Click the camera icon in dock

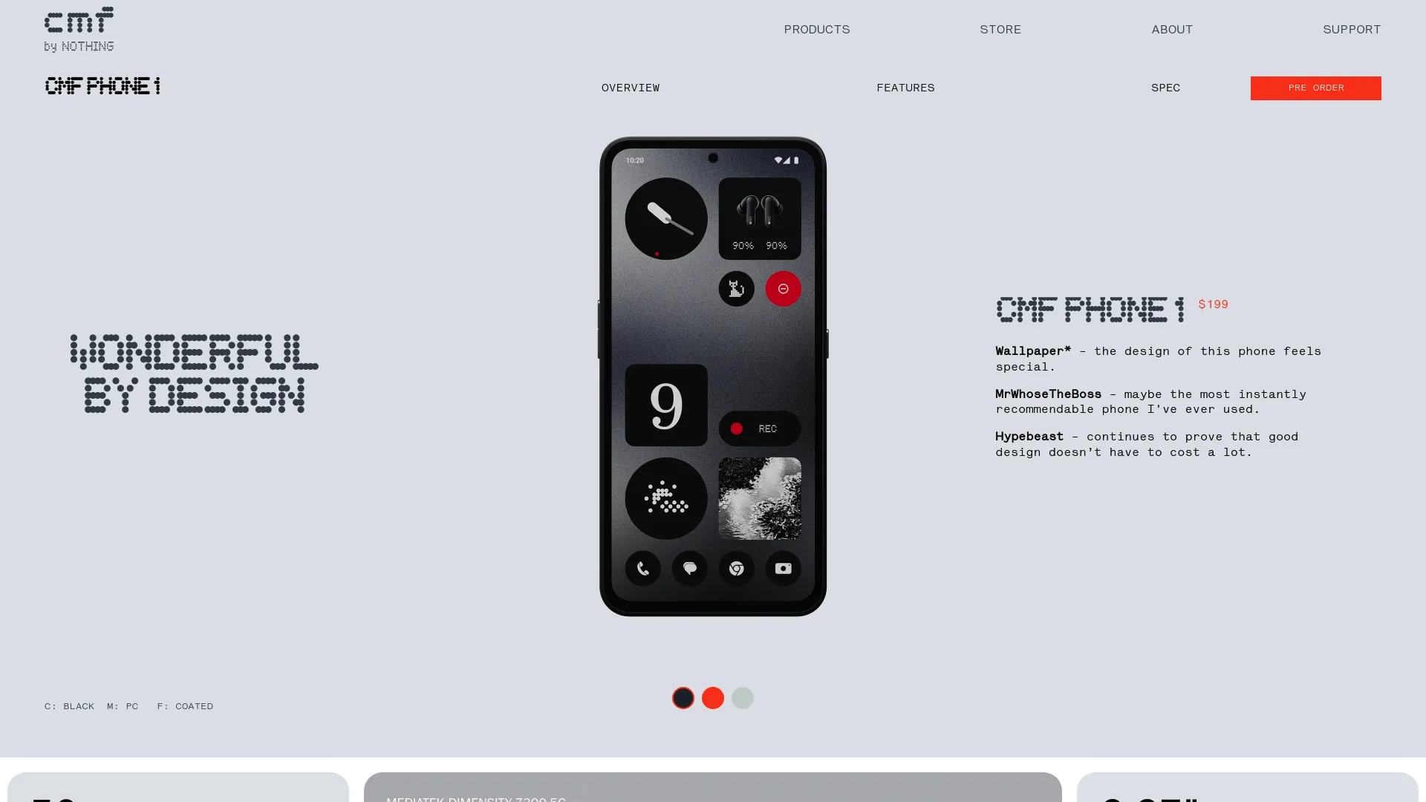point(784,568)
